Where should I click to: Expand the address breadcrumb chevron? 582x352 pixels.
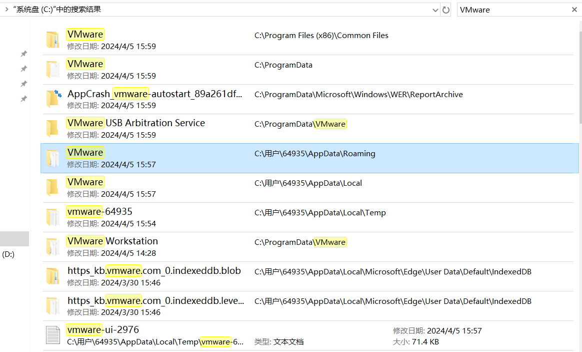pos(6,10)
